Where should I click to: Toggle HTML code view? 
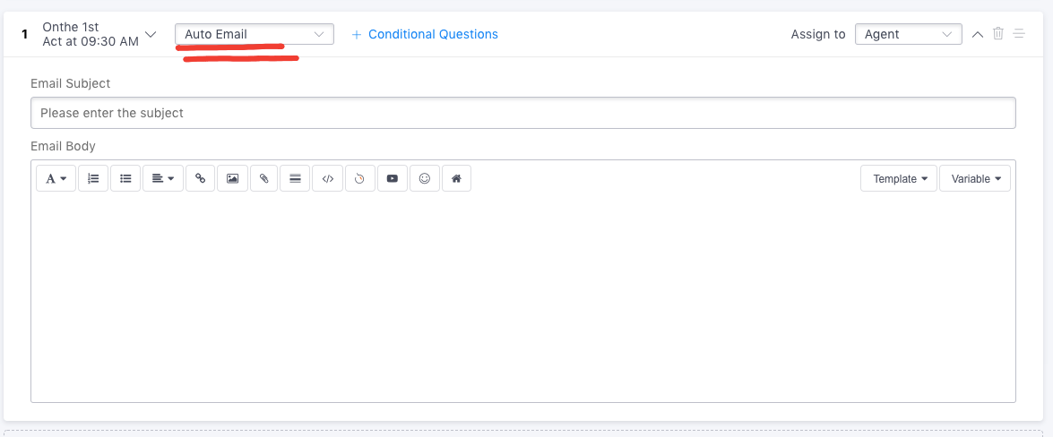point(328,178)
